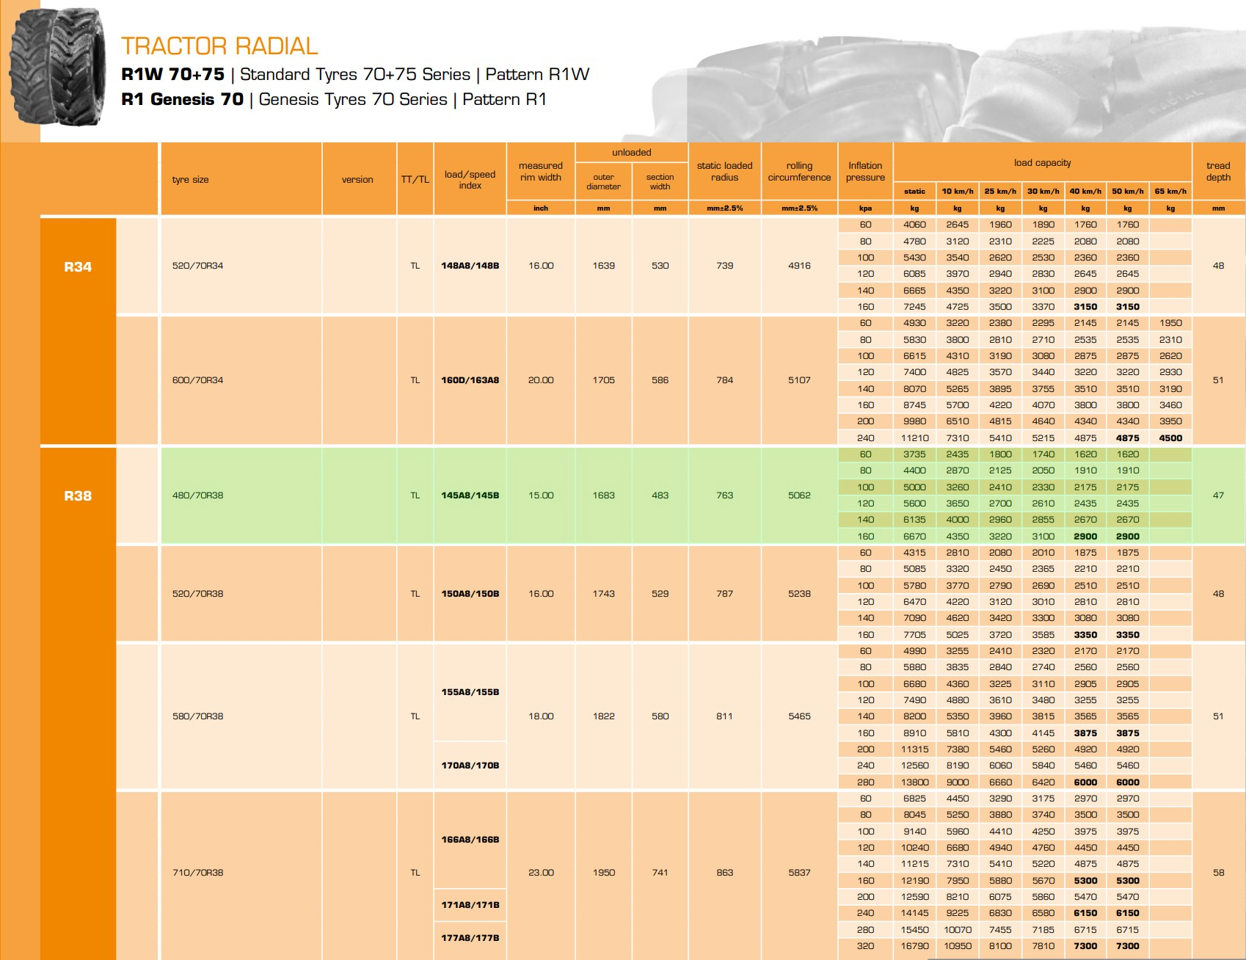
Task: Click the TRACTOR RADIAL title
Action: tap(219, 46)
